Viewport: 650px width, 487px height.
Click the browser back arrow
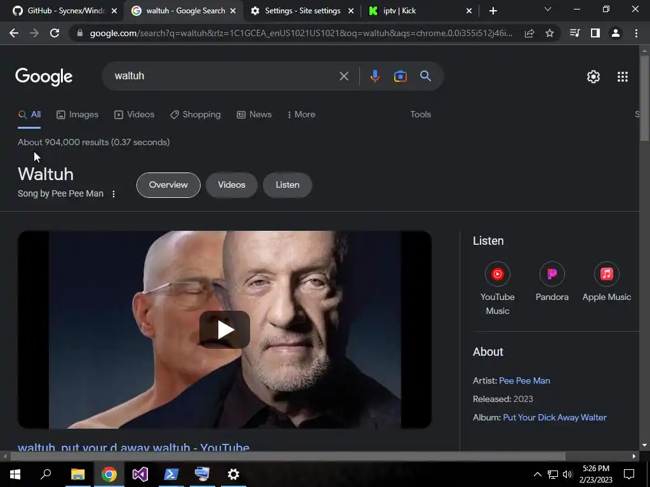click(x=14, y=33)
